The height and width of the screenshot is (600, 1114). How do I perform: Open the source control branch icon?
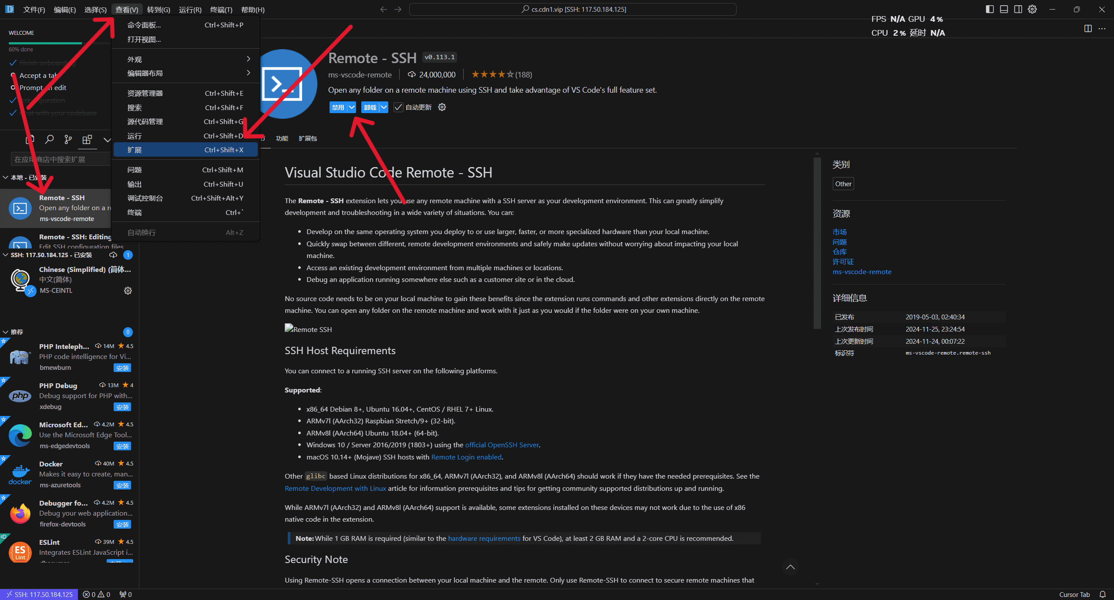coord(68,140)
